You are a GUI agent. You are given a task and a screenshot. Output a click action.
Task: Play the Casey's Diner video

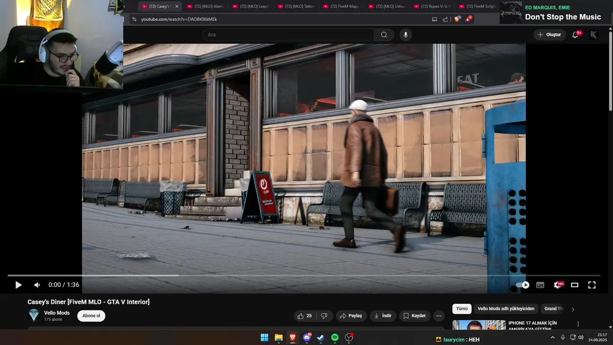[18, 285]
